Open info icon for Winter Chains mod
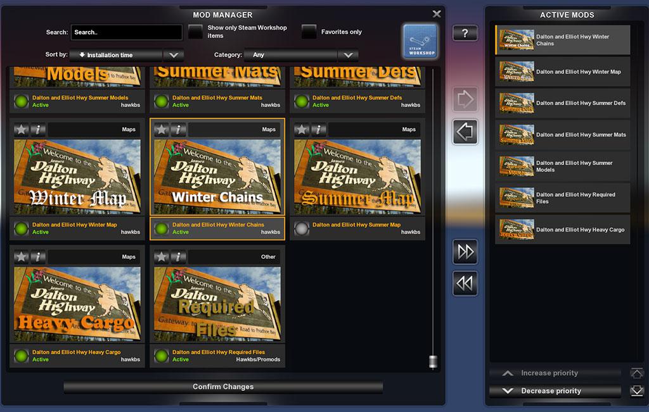Viewport: 649px width, 412px height. tap(178, 130)
